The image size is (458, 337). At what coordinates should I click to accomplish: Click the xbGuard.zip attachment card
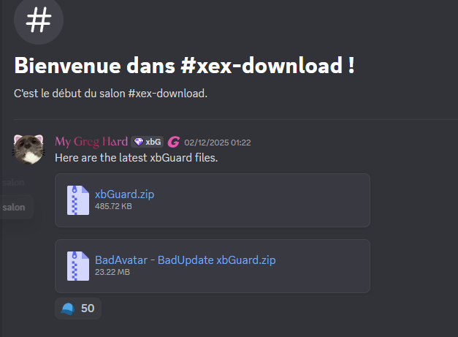[x=213, y=200]
